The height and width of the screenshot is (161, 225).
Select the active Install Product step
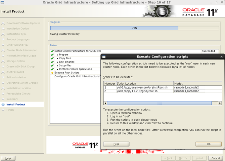[16, 104]
